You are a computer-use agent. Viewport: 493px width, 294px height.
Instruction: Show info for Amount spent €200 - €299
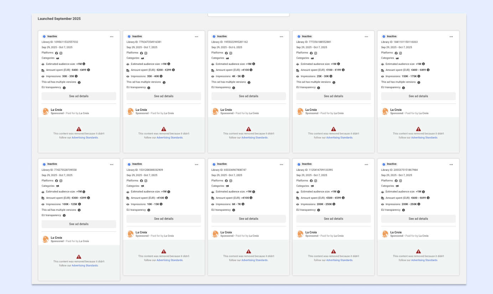click(x=173, y=70)
